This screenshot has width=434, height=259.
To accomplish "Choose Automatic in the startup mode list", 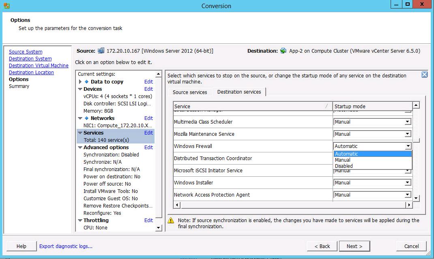I will 373,154.
